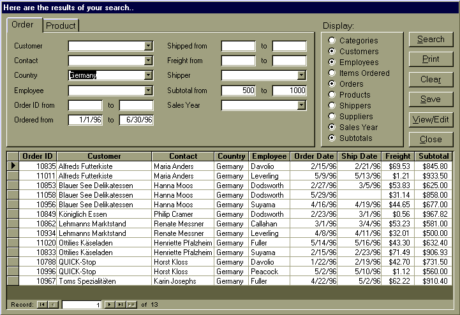460x315 pixels.
Task: Jump to the last record
Action: [120, 305]
